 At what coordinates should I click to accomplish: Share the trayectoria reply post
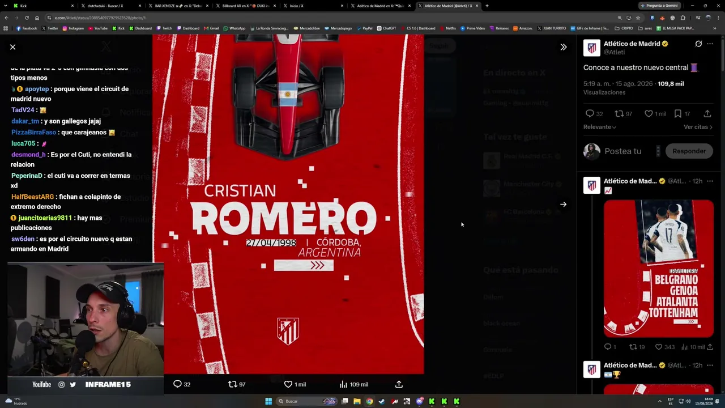(x=710, y=347)
